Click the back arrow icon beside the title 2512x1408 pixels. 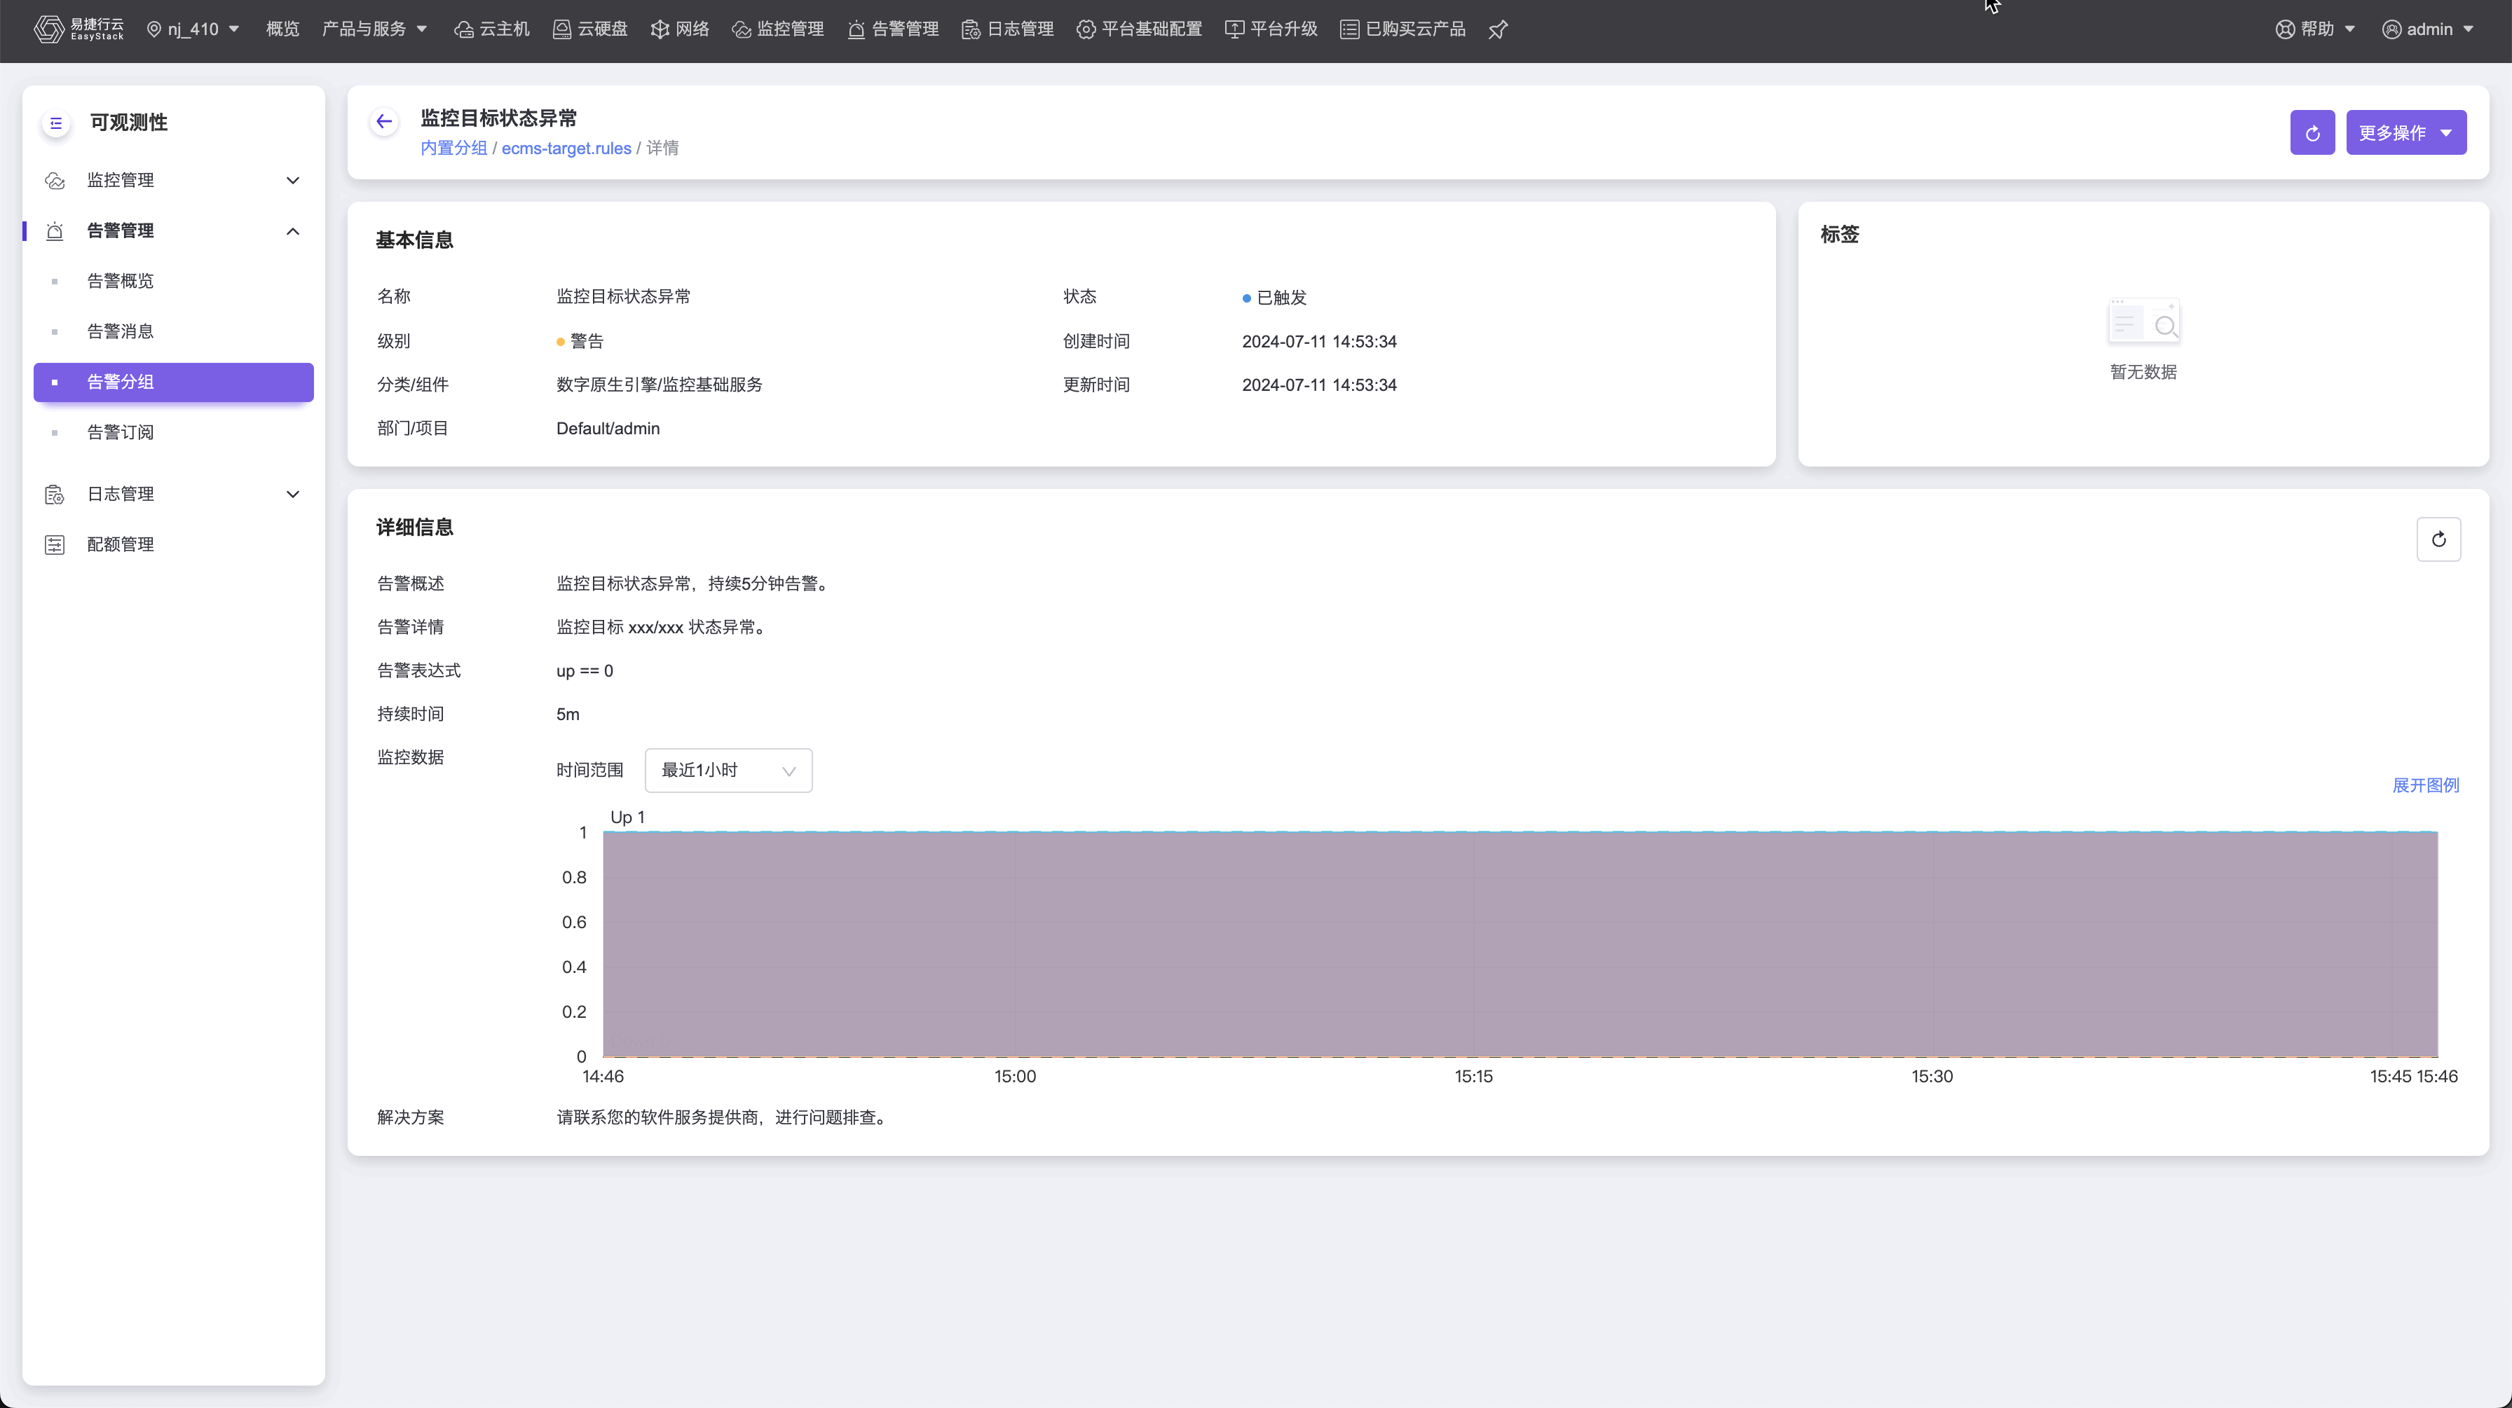[x=384, y=122]
